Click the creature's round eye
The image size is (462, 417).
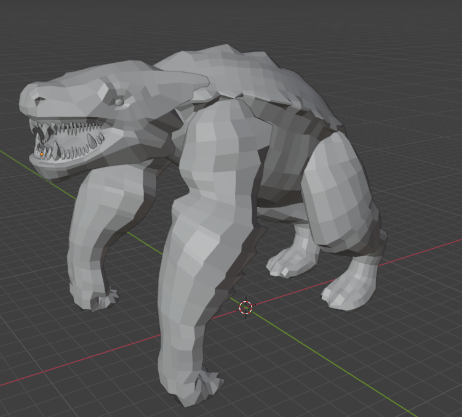[119, 102]
